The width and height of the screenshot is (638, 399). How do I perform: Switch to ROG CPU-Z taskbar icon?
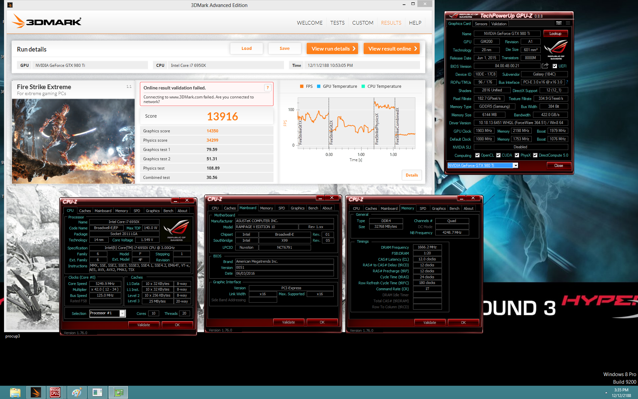coord(55,392)
